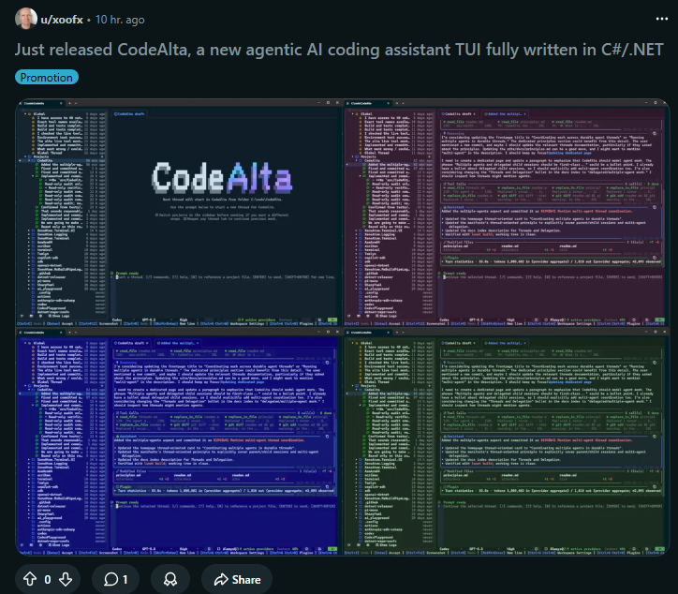Open the post title about CodeAlta
The height and width of the screenshot is (594, 678).
339,50
